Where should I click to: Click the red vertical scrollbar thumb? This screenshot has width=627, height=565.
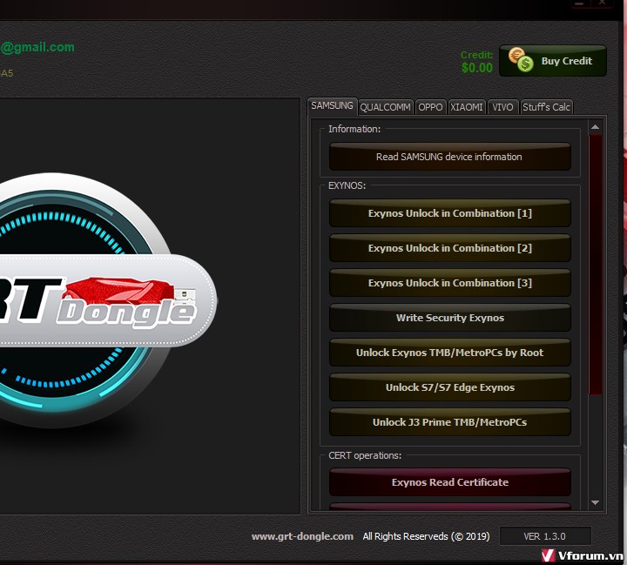(x=595, y=265)
